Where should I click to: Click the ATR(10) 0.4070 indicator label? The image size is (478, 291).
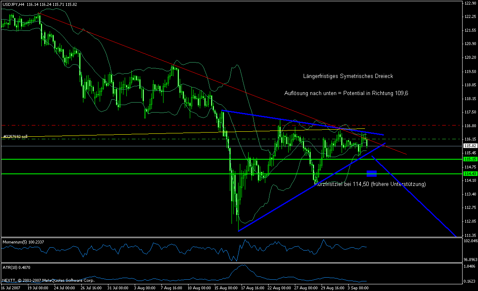(16, 268)
